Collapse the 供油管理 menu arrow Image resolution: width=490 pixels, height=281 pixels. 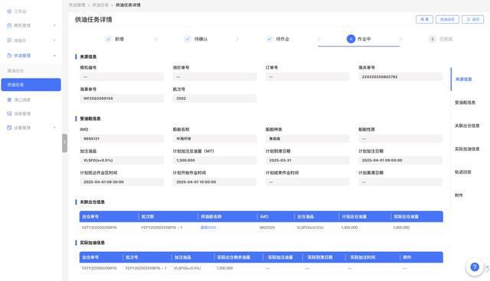(x=54, y=56)
